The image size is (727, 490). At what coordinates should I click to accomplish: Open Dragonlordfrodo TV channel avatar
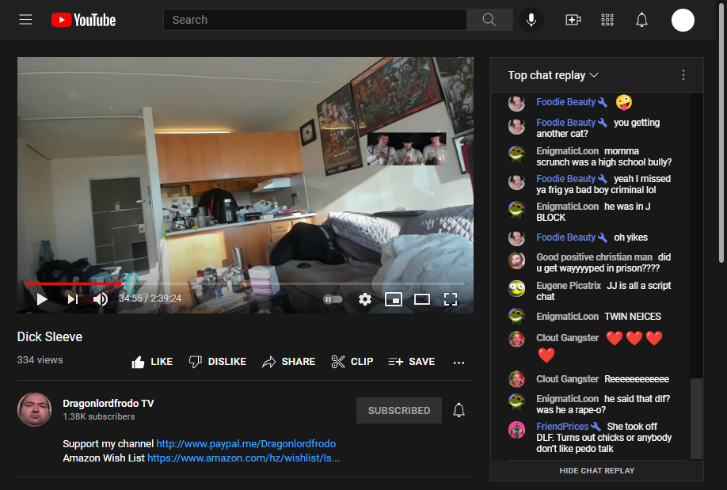point(34,409)
